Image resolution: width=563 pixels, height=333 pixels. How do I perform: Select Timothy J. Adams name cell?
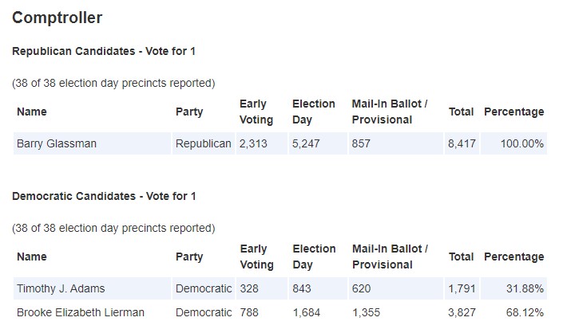tap(93, 288)
